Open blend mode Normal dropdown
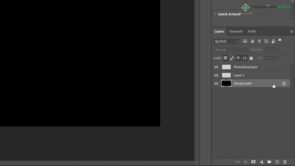Screen dimensions: 295x166 [231, 50]
